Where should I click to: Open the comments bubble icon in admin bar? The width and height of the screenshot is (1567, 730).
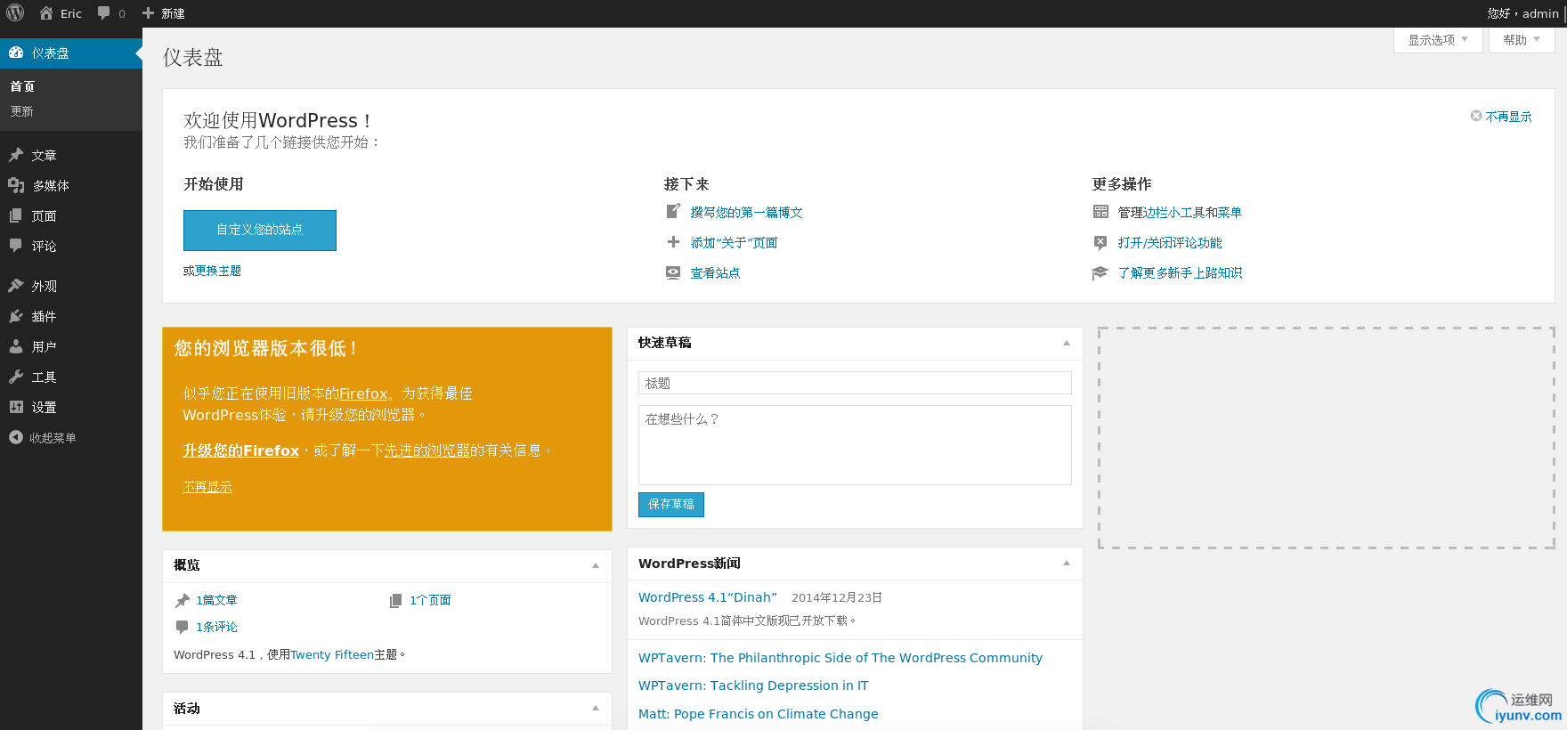[x=104, y=13]
